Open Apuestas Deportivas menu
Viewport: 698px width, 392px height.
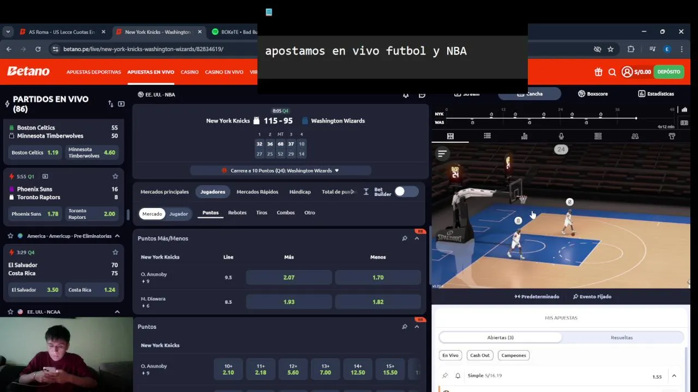[x=94, y=72]
